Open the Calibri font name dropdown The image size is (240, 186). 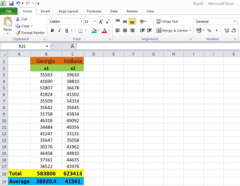pos(81,21)
